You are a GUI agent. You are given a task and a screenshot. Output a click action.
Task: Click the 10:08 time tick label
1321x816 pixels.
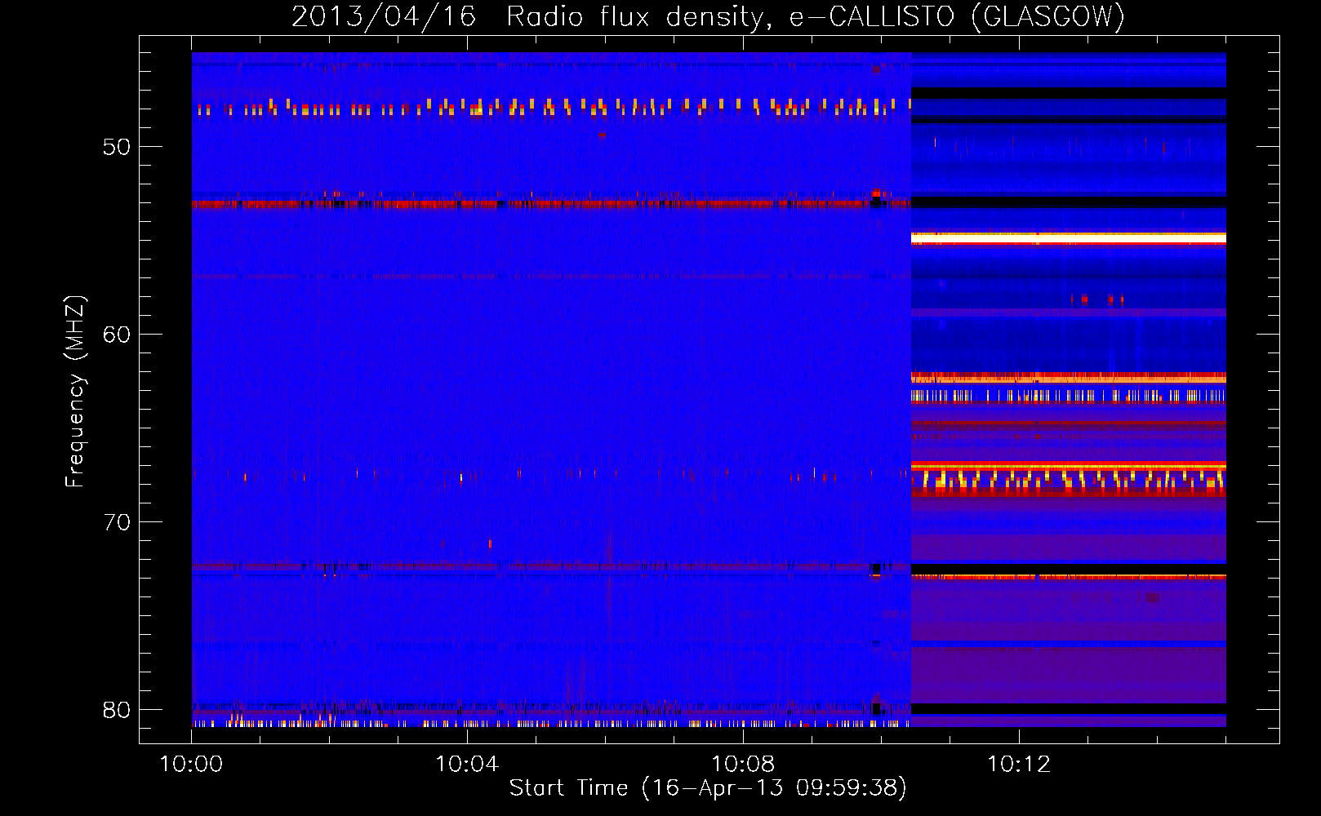pos(743,765)
